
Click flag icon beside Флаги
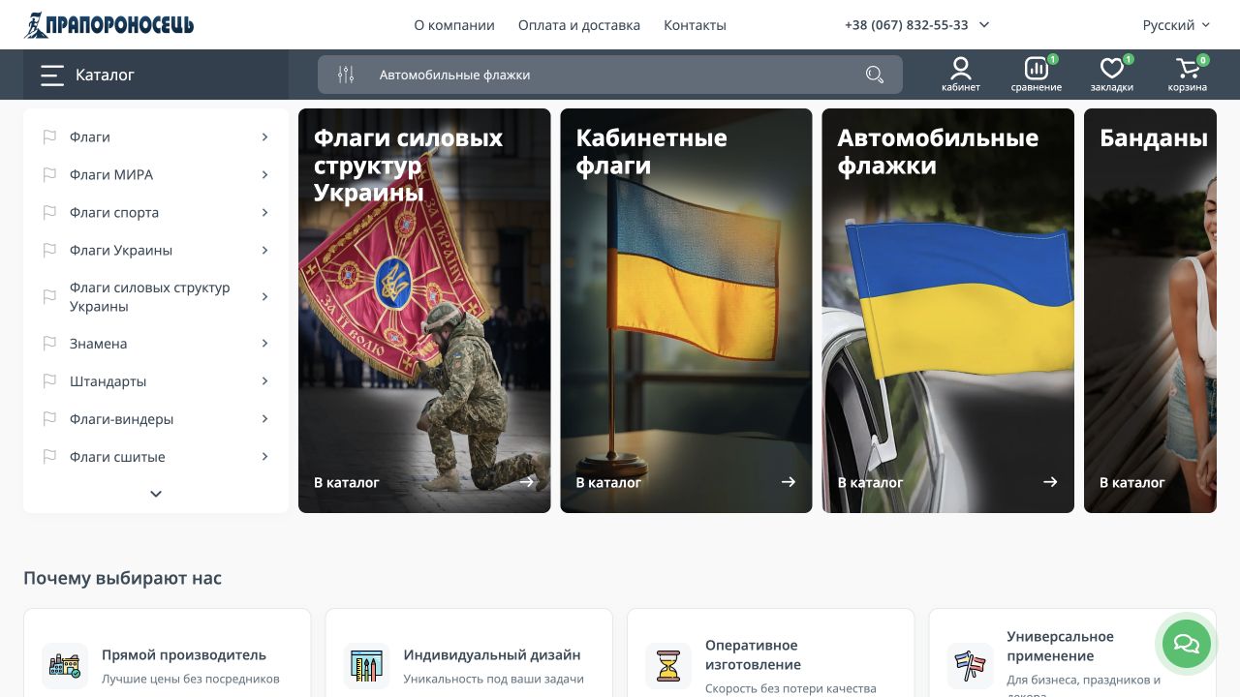pos(49,136)
